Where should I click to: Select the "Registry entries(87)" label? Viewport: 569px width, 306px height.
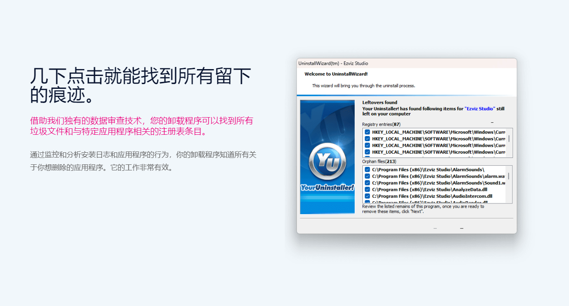(x=381, y=124)
